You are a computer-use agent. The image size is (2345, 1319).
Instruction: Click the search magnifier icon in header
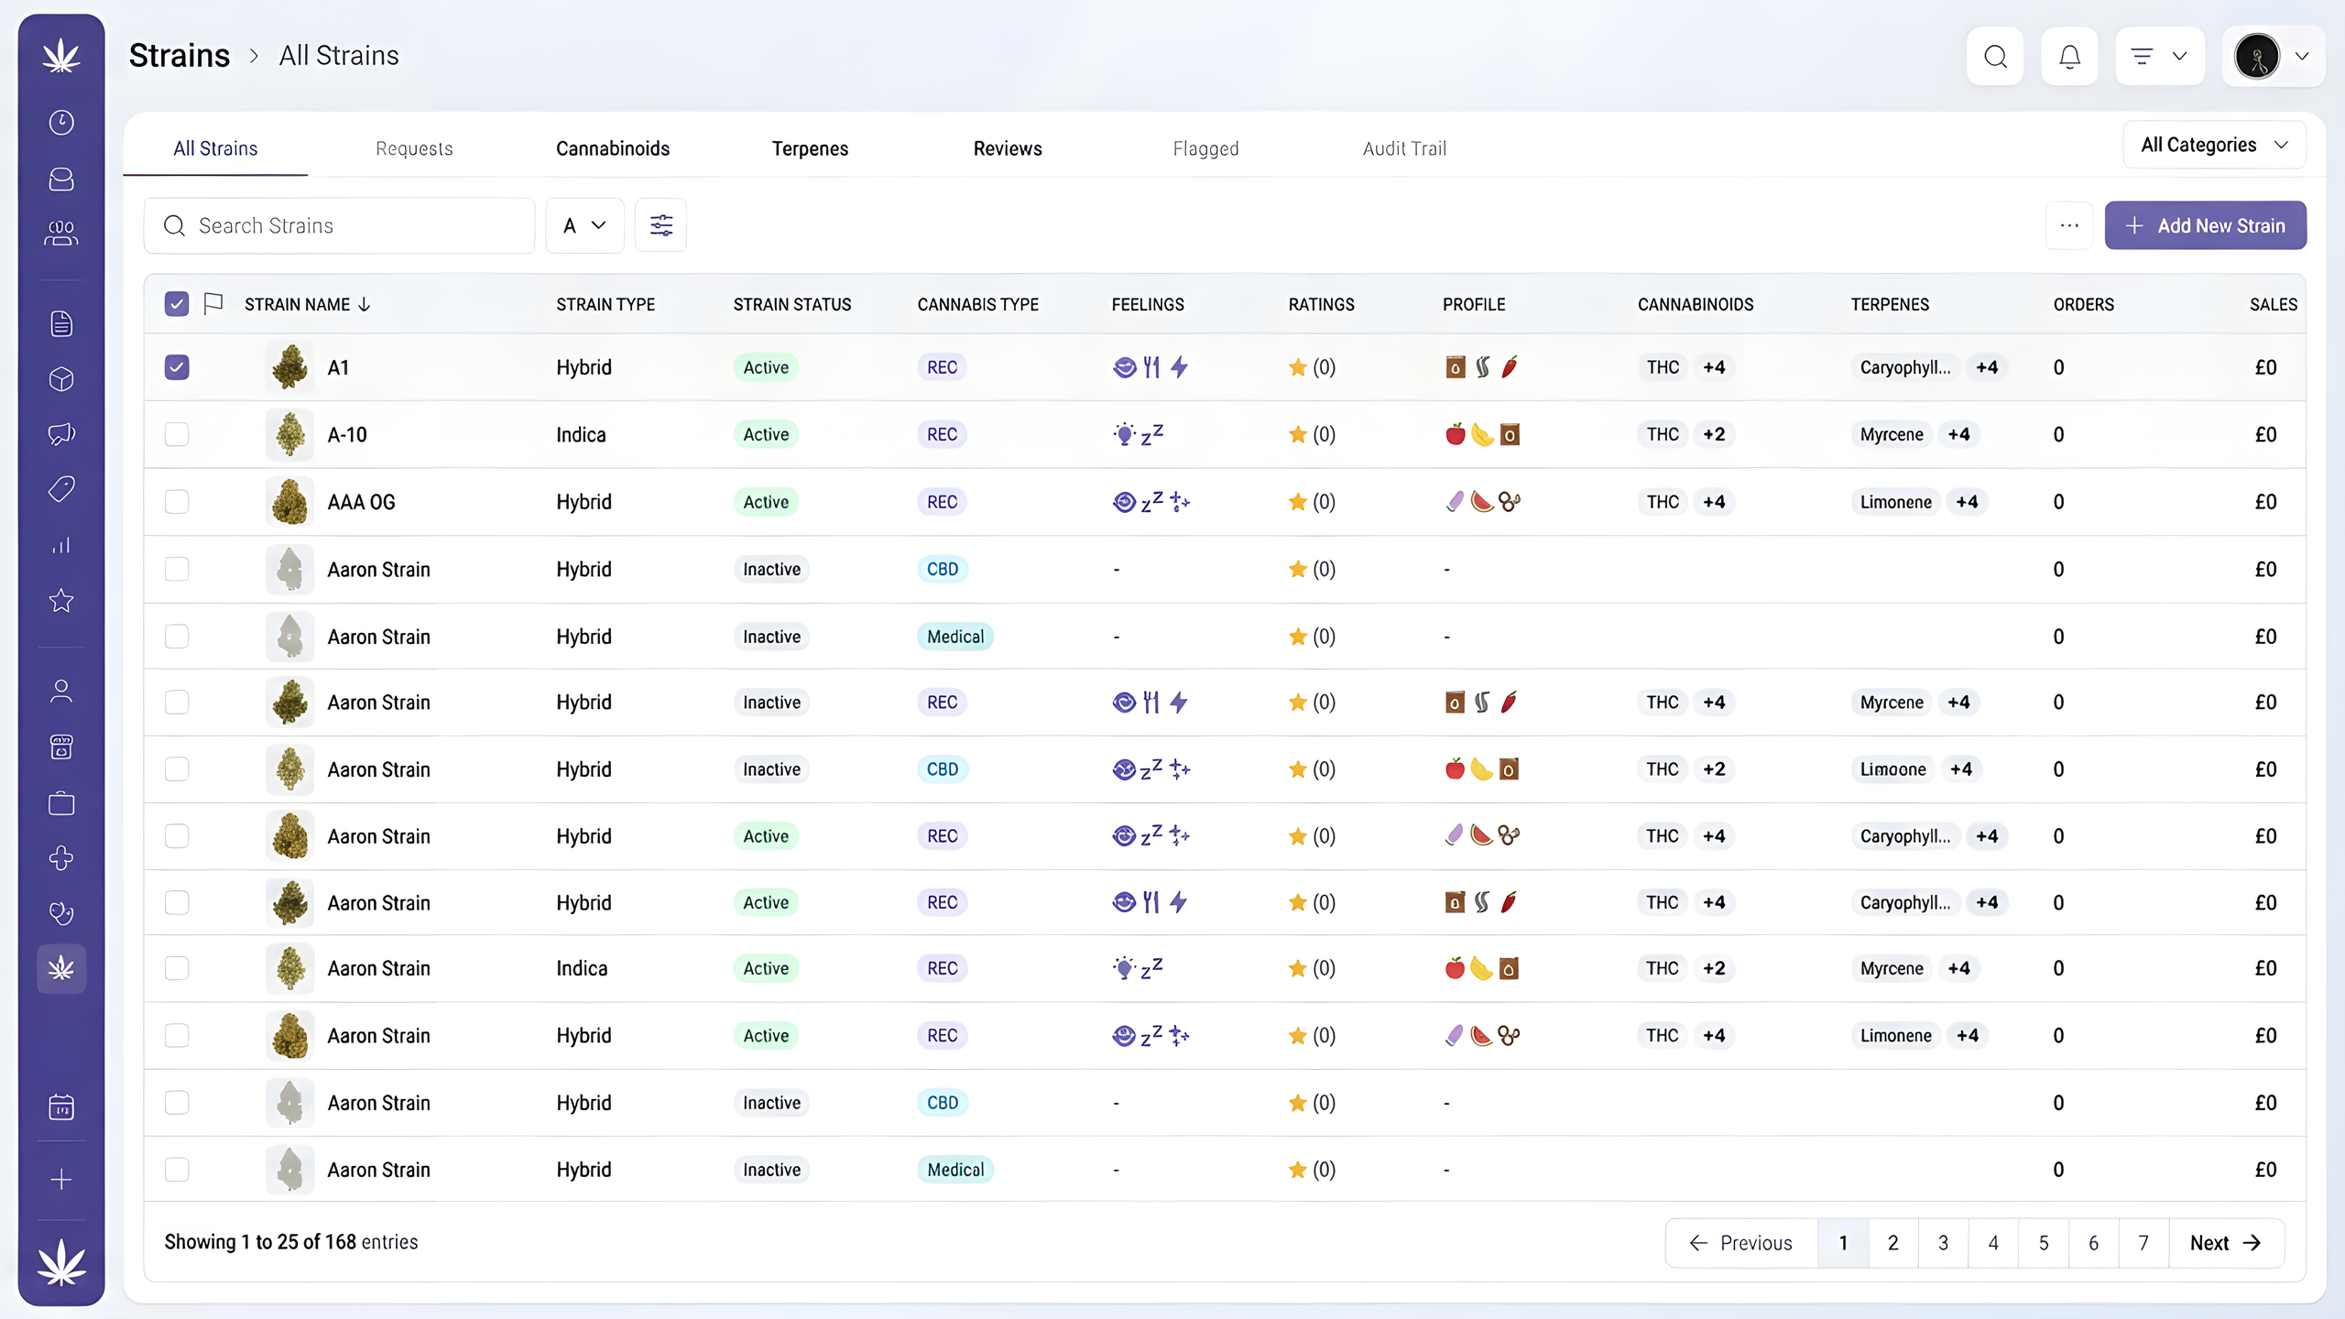1995,57
